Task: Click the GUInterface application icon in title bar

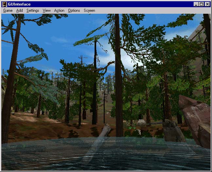Action: click(x=5, y=4)
